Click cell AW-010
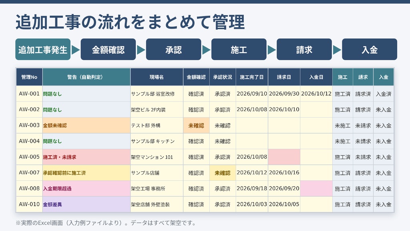410x231 pixels. (x=29, y=204)
